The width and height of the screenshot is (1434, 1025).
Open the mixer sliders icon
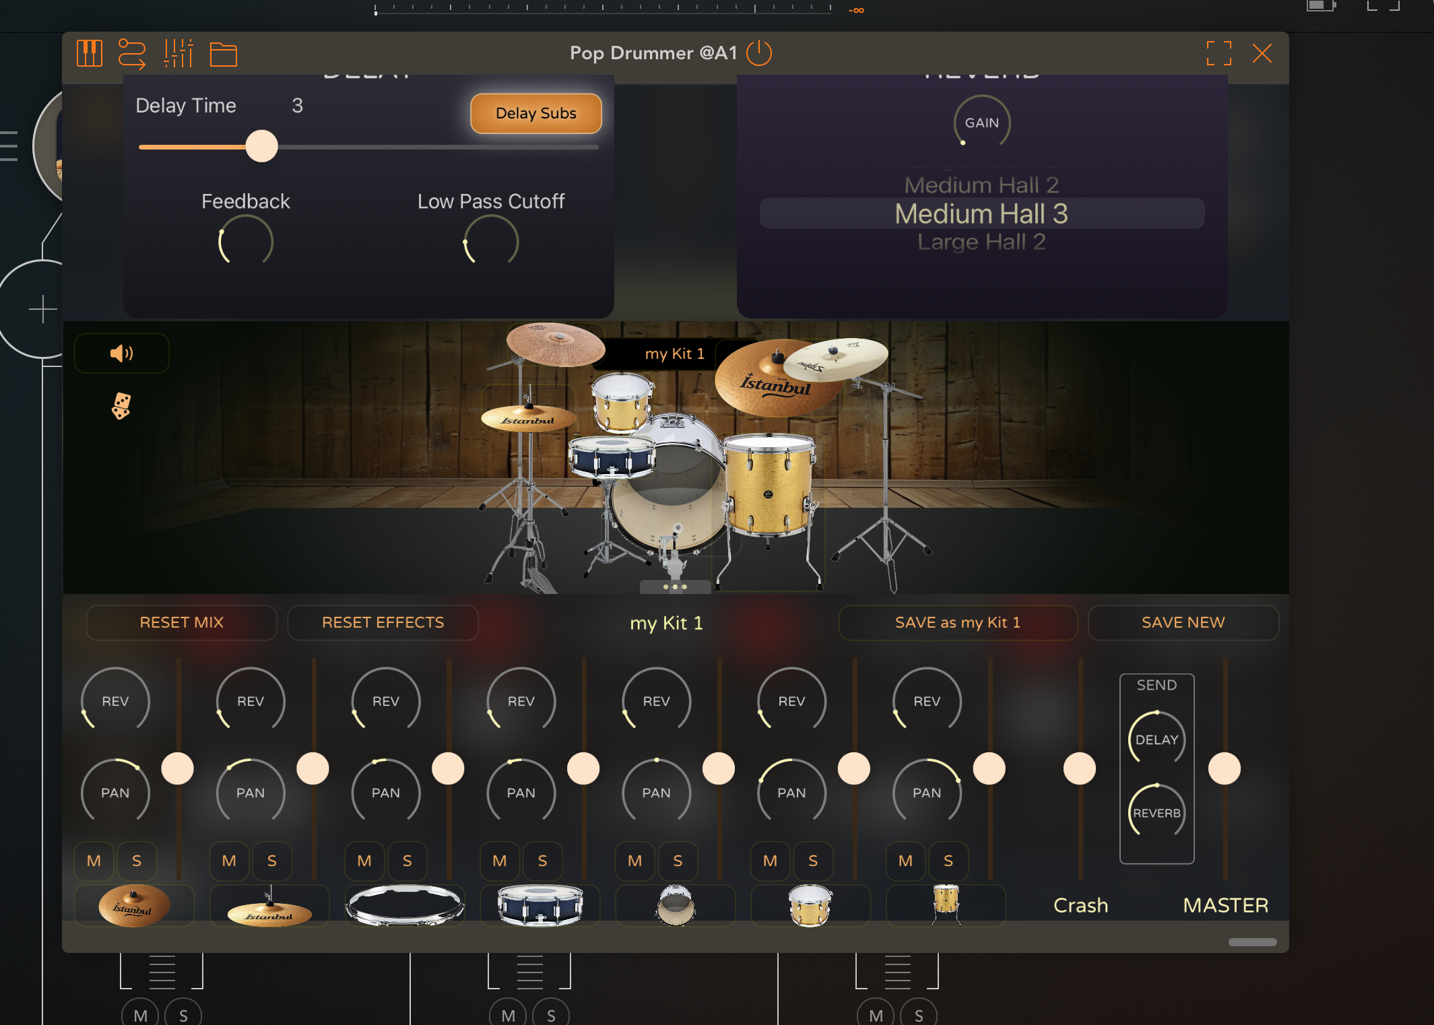[178, 53]
